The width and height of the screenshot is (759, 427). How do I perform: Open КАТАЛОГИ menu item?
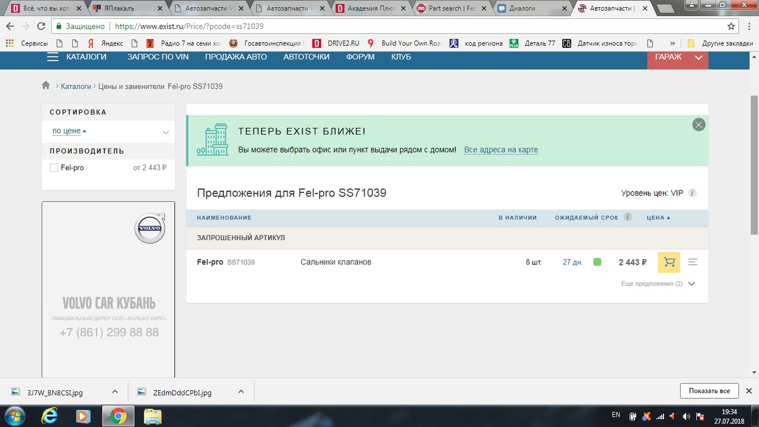tap(87, 57)
